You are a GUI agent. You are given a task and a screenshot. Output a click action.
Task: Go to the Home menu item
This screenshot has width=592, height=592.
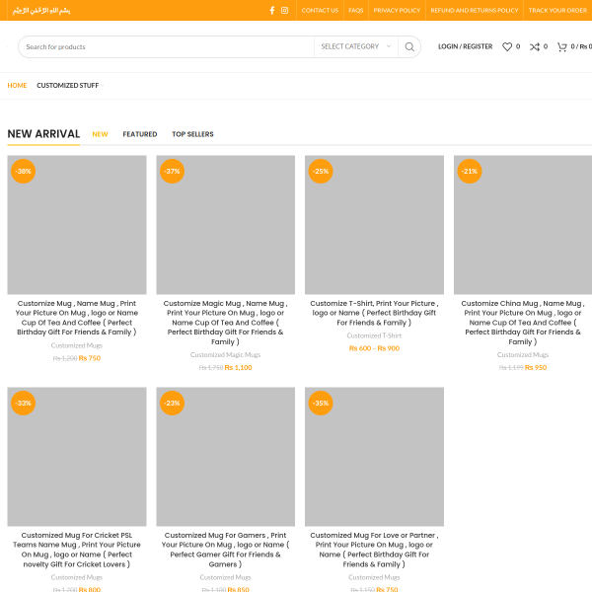(x=17, y=85)
